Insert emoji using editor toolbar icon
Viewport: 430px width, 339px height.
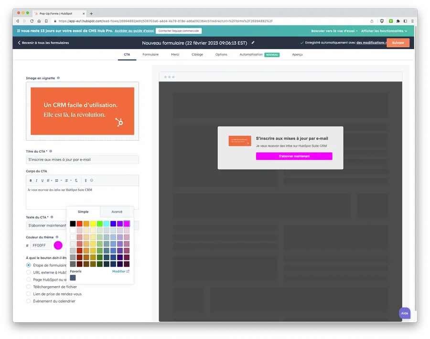click(92, 180)
